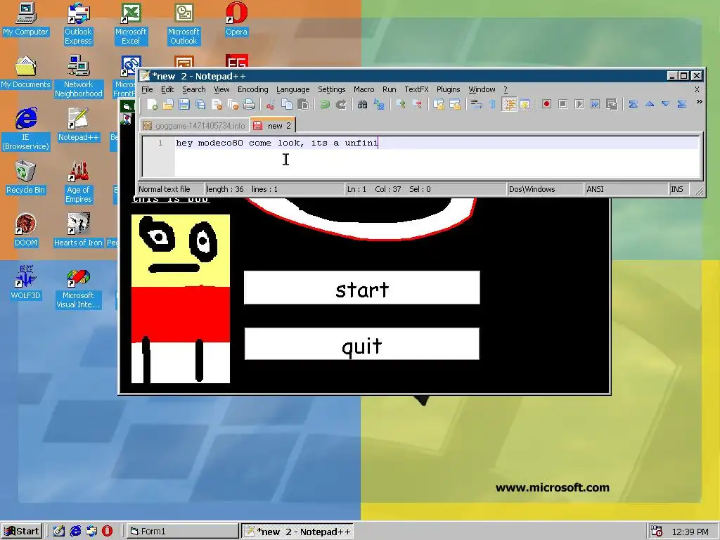
Task: Click the New file toolbar icon
Action: [152, 104]
